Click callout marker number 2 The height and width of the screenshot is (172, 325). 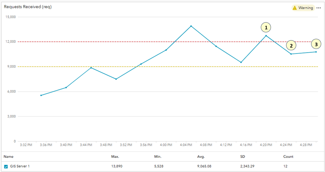coord(291,45)
